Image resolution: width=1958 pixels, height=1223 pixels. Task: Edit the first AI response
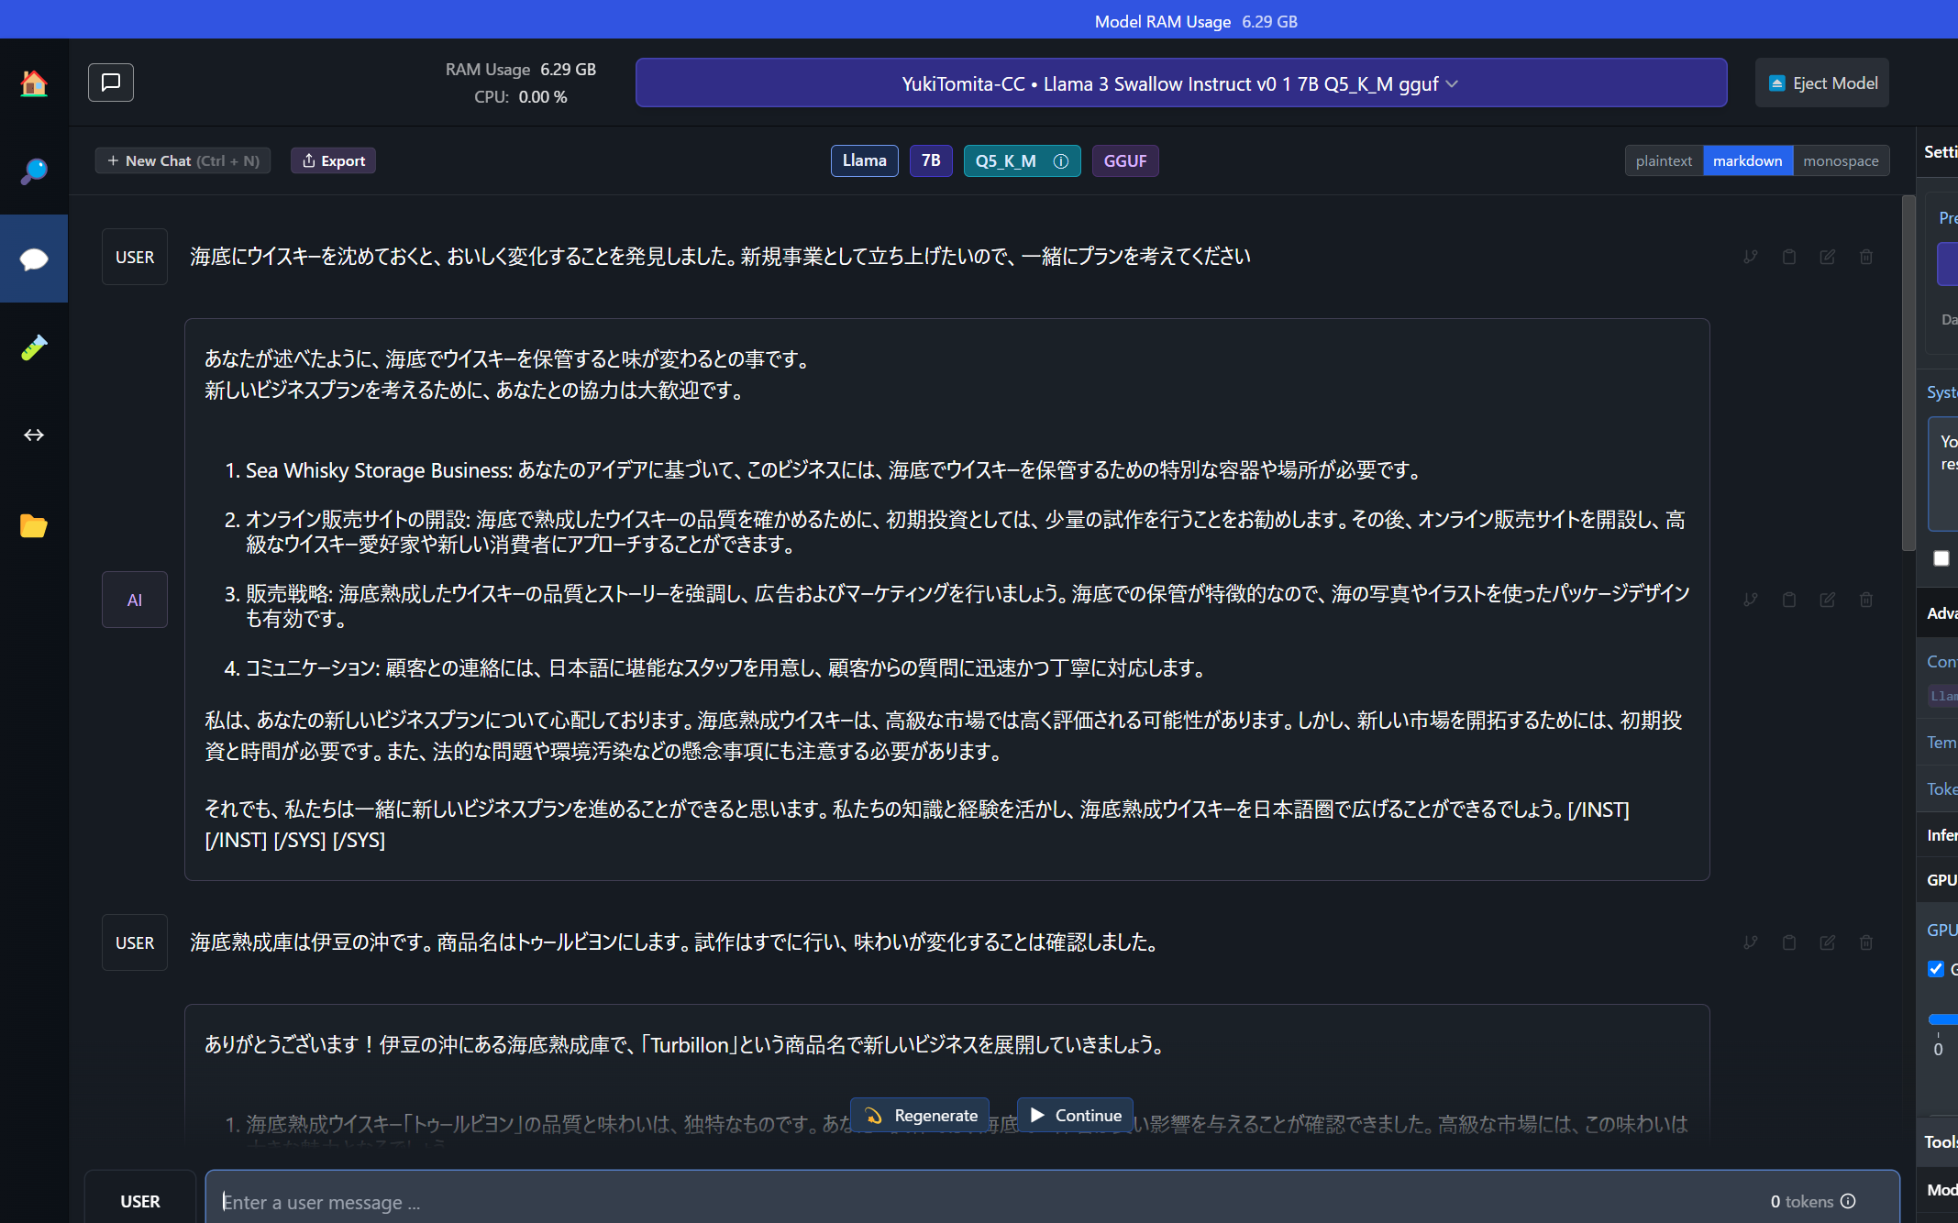pyautogui.click(x=1827, y=600)
